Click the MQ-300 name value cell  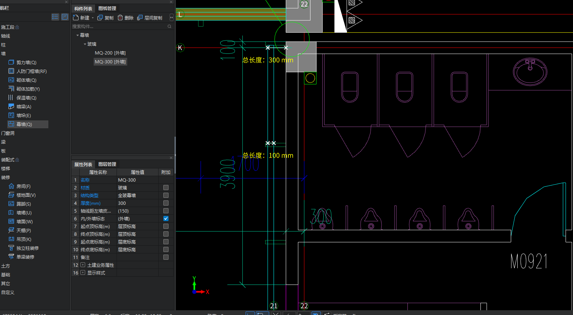click(138, 180)
